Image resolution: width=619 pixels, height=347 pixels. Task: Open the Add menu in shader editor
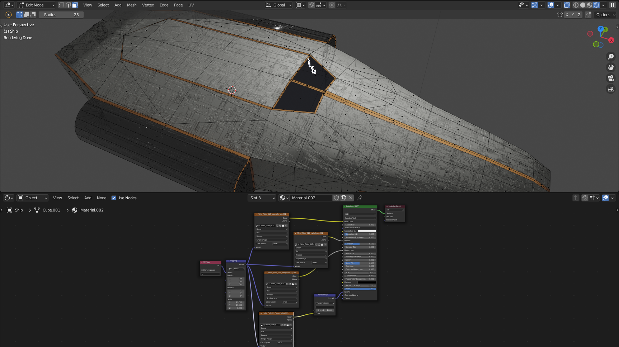coord(88,198)
